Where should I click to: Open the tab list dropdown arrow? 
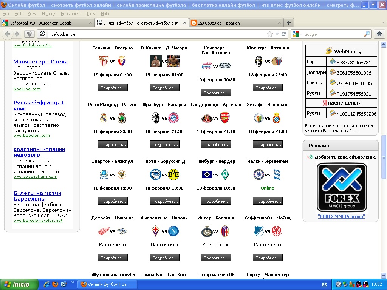[383, 23]
